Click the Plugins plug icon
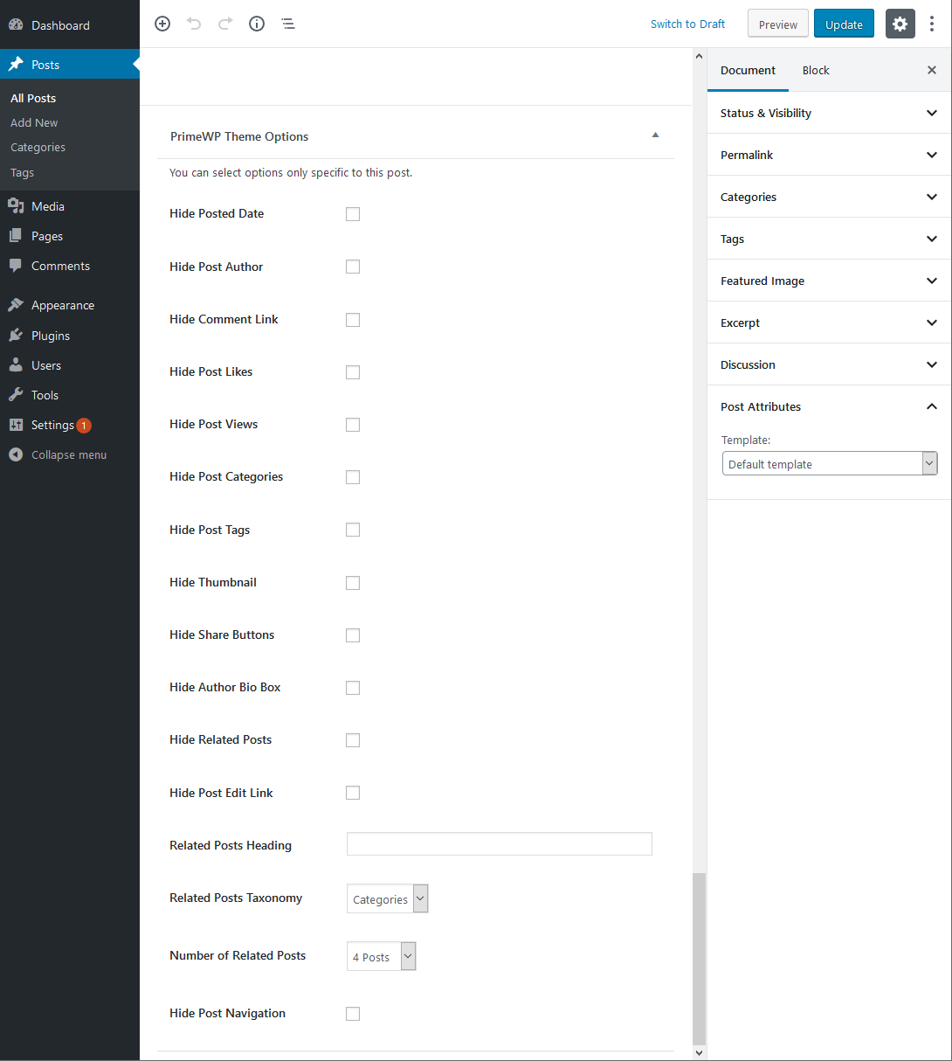 tap(16, 336)
